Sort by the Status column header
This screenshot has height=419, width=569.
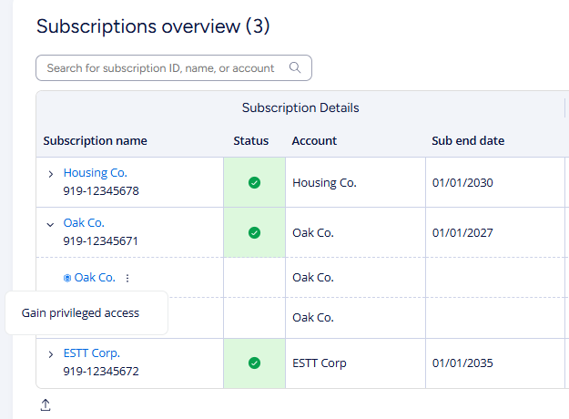251,140
